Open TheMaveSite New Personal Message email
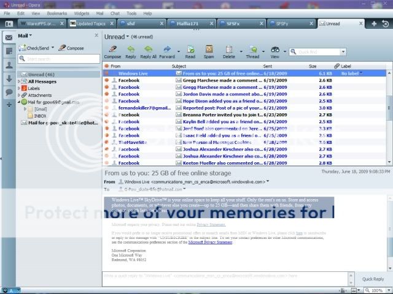The width and height of the screenshot is (393, 294). click(244, 142)
